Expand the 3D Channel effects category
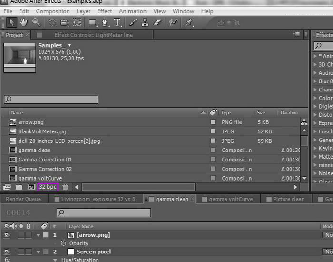The width and height of the screenshot is (333, 262). (315, 64)
